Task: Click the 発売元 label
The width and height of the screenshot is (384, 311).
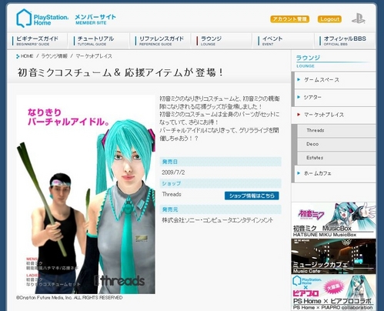Action: click(x=170, y=209)
